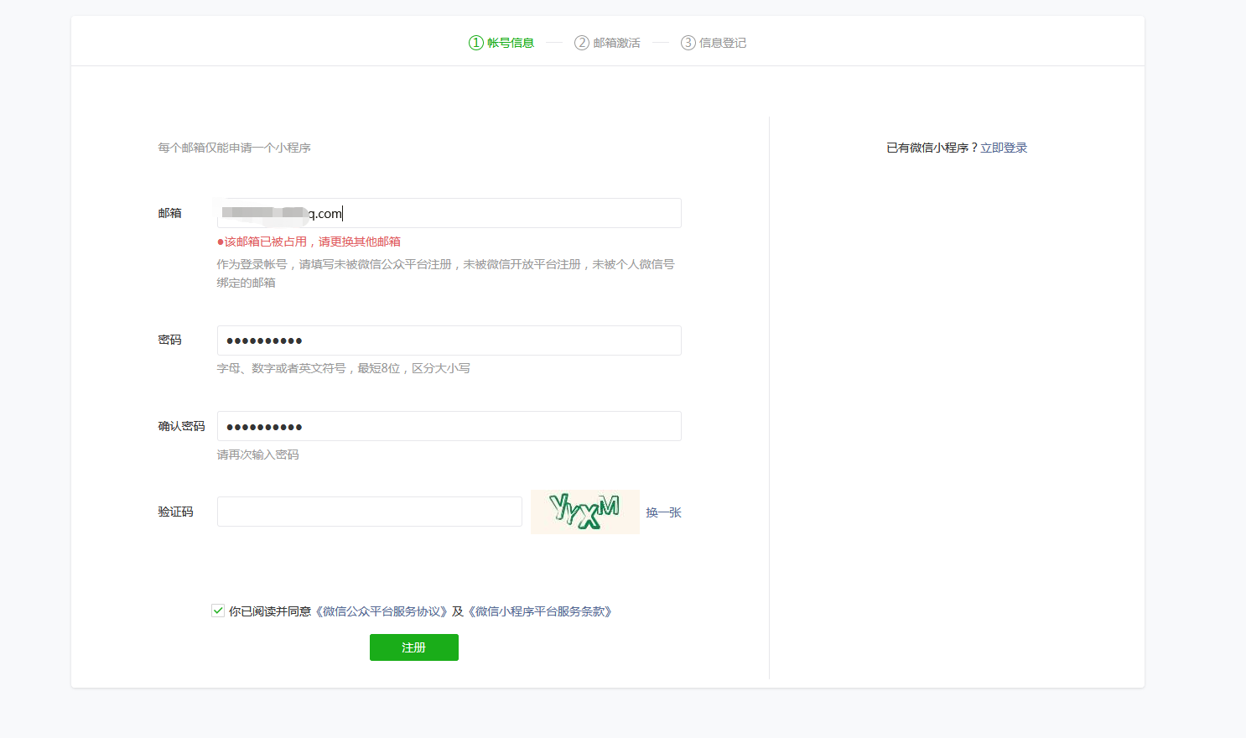Click the text 每个邮箱仅能申请一个小程序

tap(235, 148)
